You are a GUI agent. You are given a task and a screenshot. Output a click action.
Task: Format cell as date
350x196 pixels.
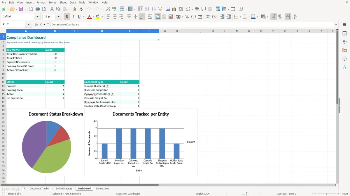tap(200, 17)
